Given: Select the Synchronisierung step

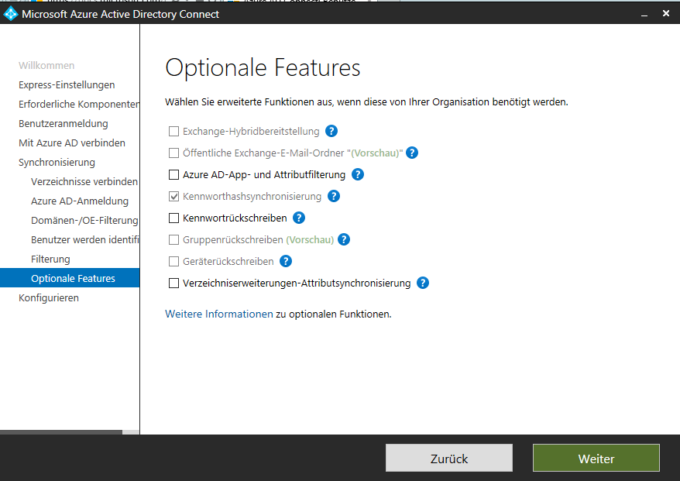Looking at the screenshot, I should point(57,162).
